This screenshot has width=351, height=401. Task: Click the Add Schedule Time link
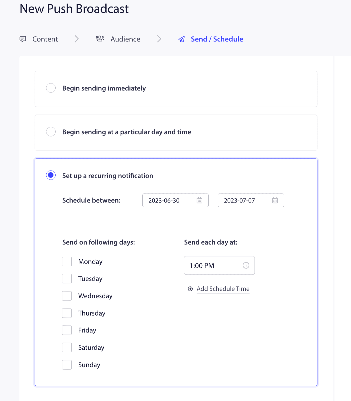223,289
